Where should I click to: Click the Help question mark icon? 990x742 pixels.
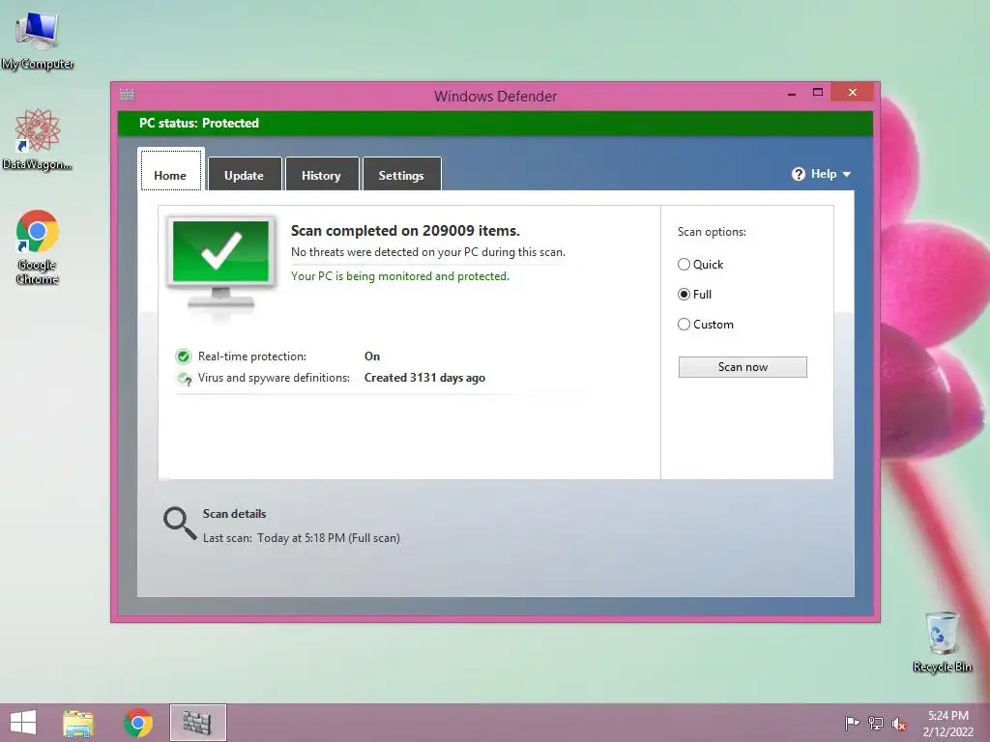coord(798,174)
